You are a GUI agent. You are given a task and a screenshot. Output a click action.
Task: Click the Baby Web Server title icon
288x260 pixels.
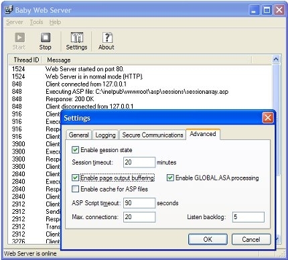pos(9,10)
